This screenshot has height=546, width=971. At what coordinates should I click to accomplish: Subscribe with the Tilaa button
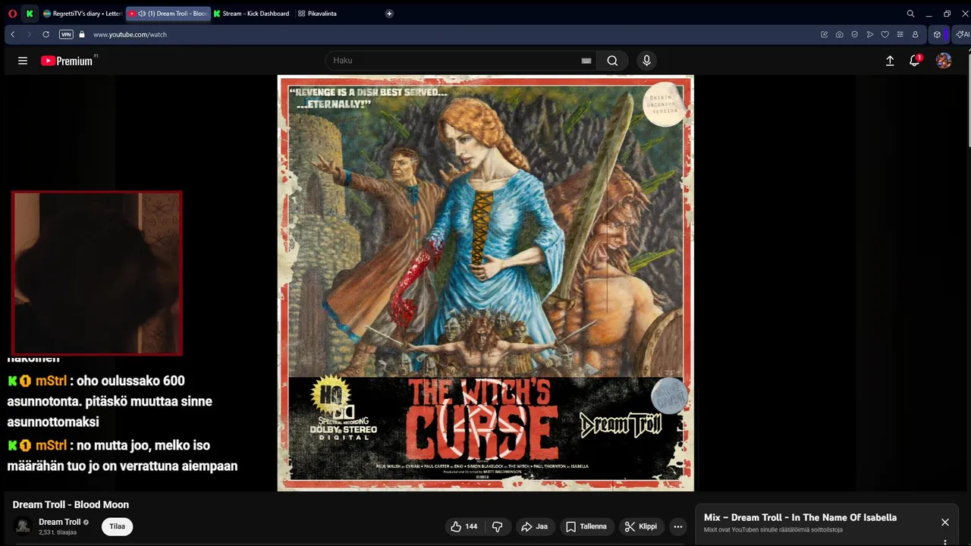coord(117,526)
